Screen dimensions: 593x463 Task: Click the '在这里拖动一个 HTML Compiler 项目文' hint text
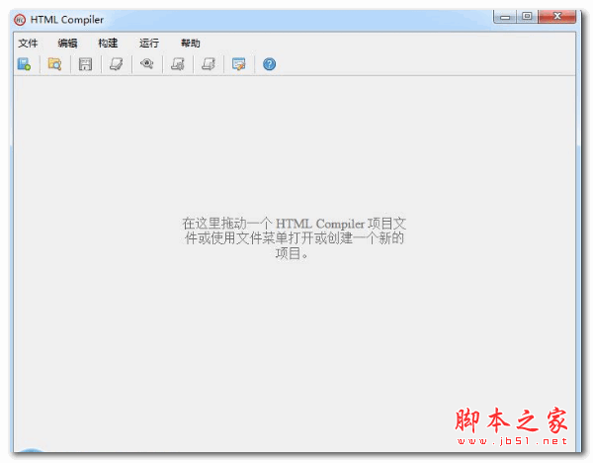click(295, 224)
